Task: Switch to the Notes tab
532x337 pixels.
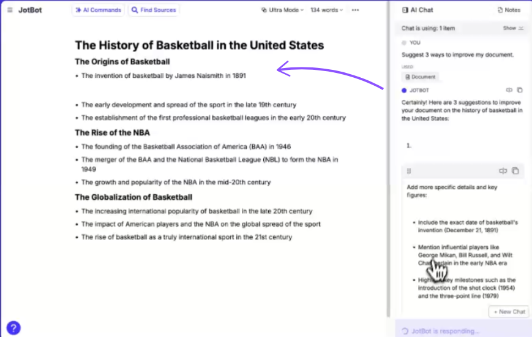Action: (x=509, y=10)
